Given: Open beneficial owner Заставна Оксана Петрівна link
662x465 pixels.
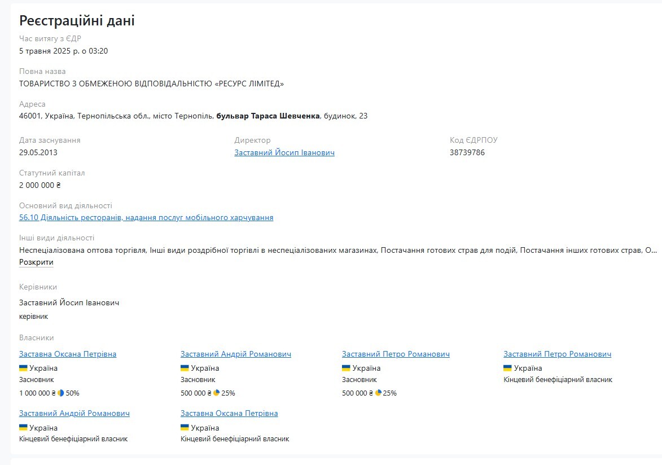Looking at the screenshot, I should [x=229, y=413].
